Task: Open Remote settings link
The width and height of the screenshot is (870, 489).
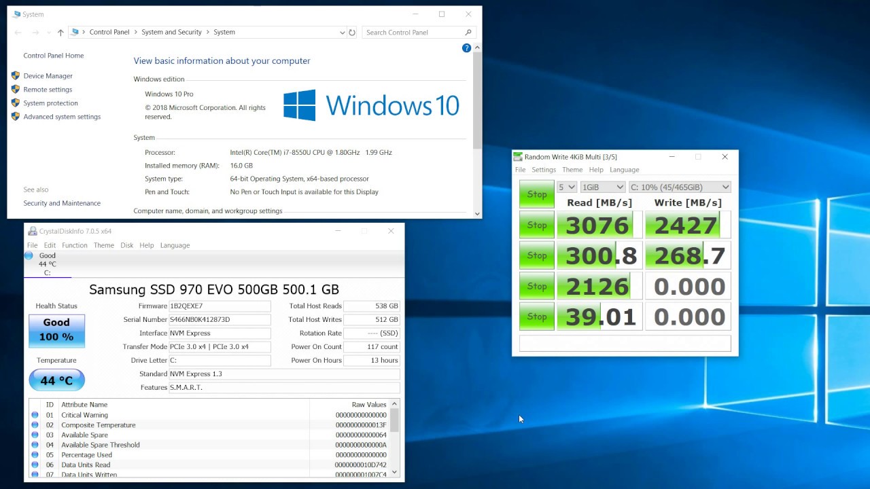Action: coord(48,90)
